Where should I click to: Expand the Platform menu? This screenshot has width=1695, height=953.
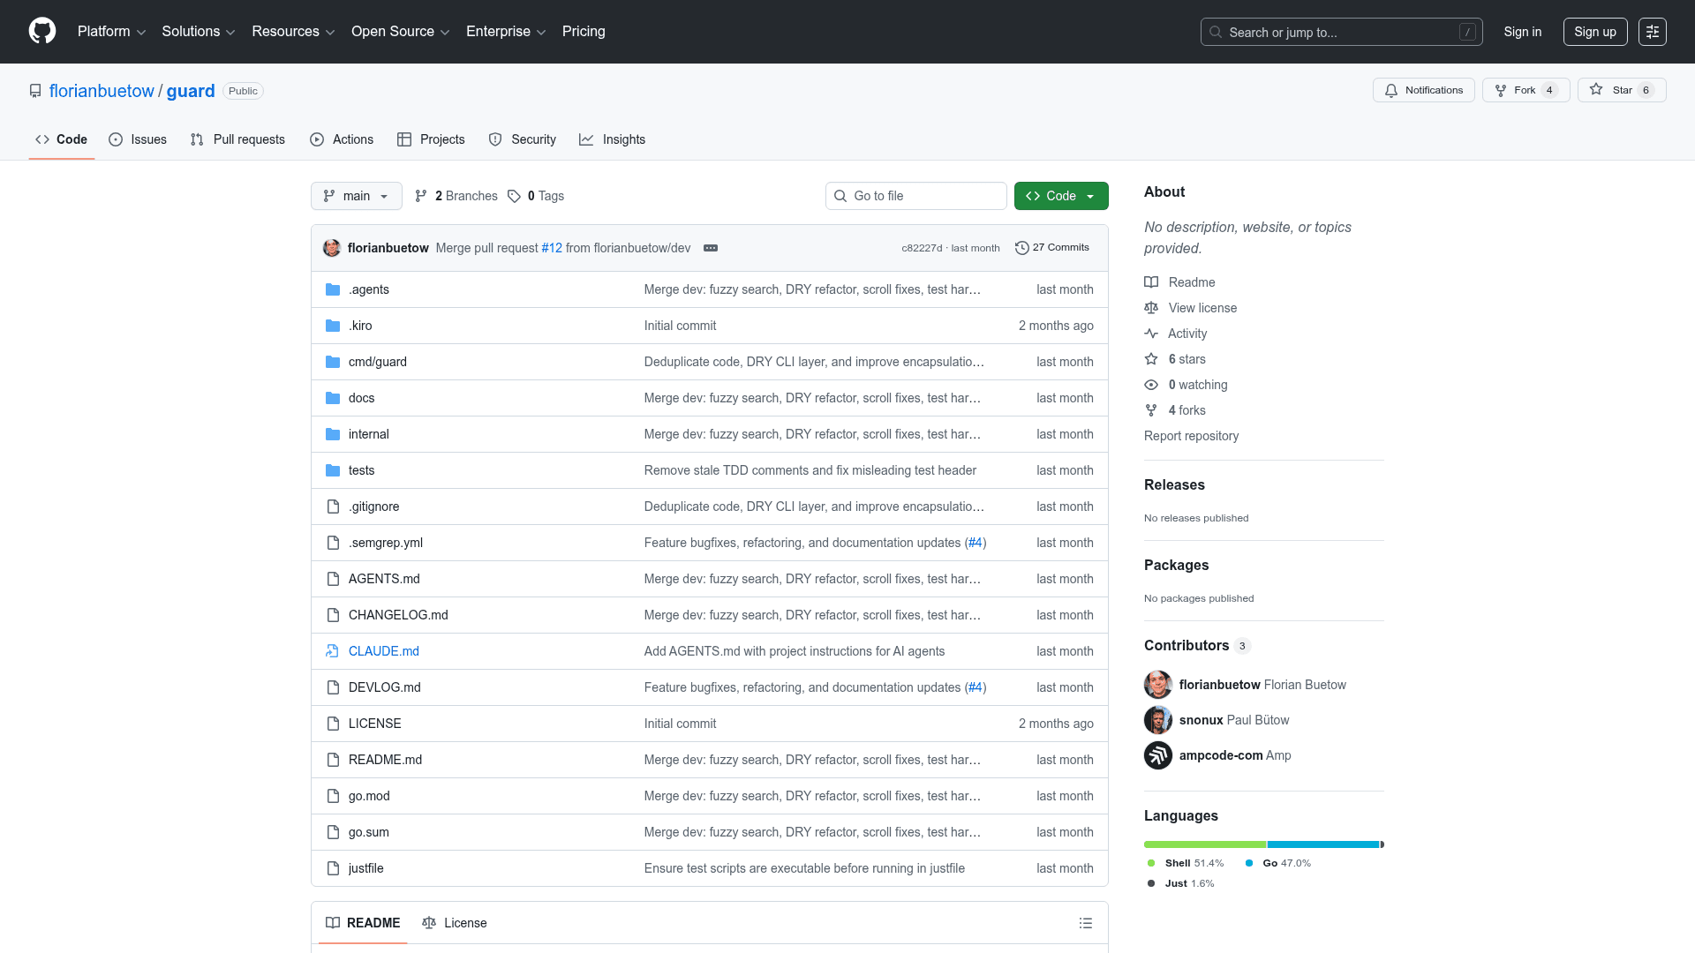tap(111, 31)
